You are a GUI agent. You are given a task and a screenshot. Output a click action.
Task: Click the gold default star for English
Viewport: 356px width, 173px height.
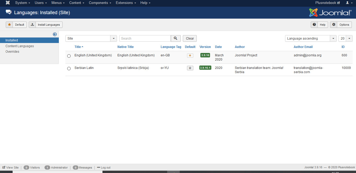tap(190, 56)
